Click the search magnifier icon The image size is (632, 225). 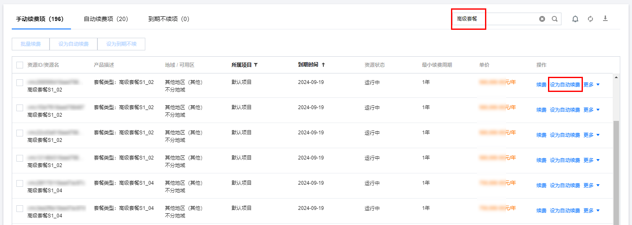tap(555, 19)
